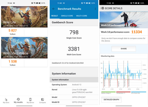The height and width of the screenshot is (107, 148).
Task: Switch to the MULTI-CORE tab
Action: pyautogui.click(x=82, y=16)
